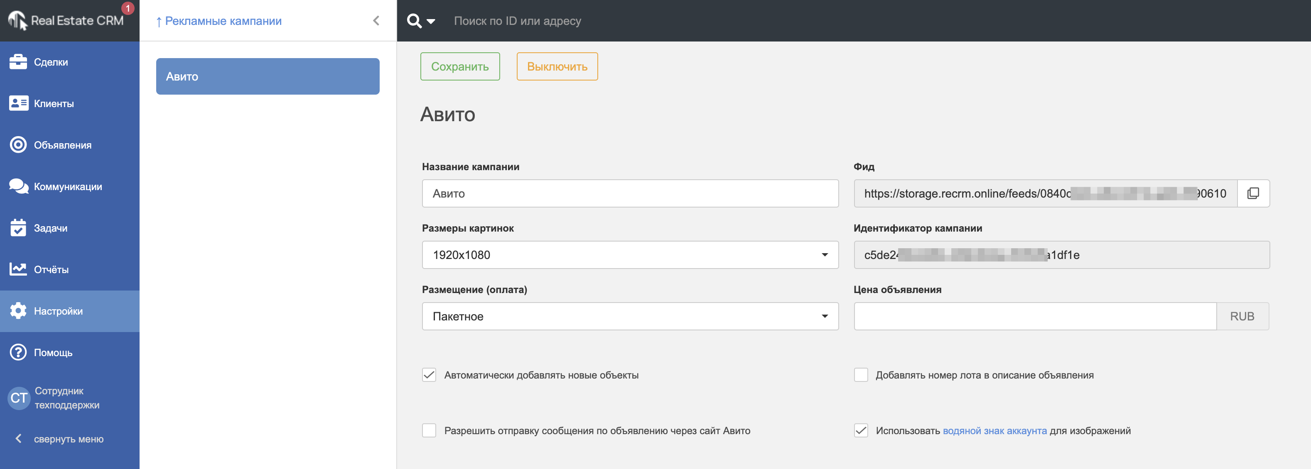Click the Real Estate CRM logo icon
1311x469 pixels.
tap(17, 20)
